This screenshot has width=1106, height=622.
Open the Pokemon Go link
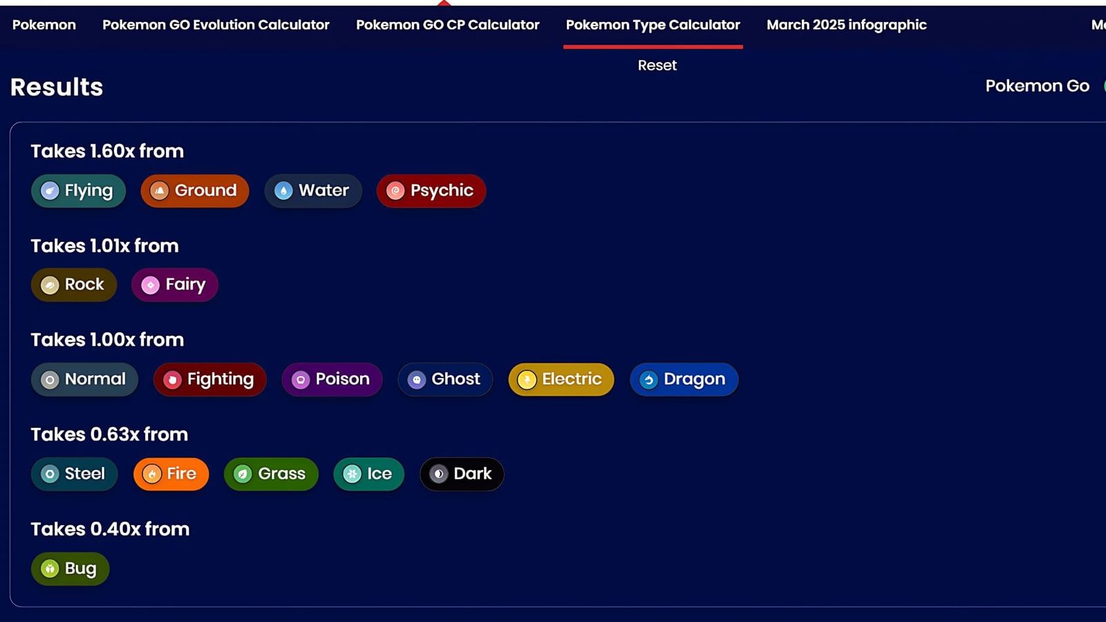pyautogui.click(x=1037, y=86)
